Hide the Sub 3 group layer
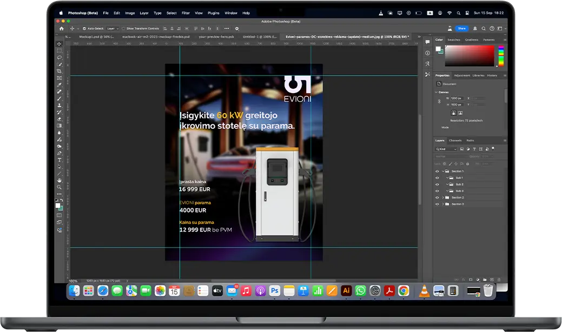The height and width of the screenshot is (332, 562). point(437,191)
